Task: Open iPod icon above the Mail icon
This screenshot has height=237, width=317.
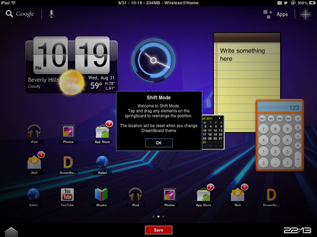Action: (x=34, y=131)
